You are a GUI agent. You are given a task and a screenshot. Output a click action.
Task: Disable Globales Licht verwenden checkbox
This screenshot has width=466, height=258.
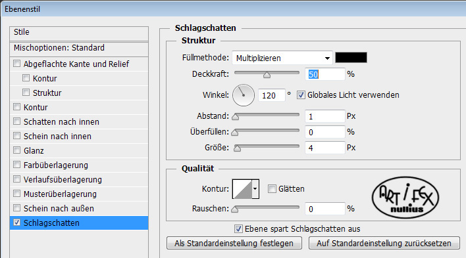[x=301, y=95]
